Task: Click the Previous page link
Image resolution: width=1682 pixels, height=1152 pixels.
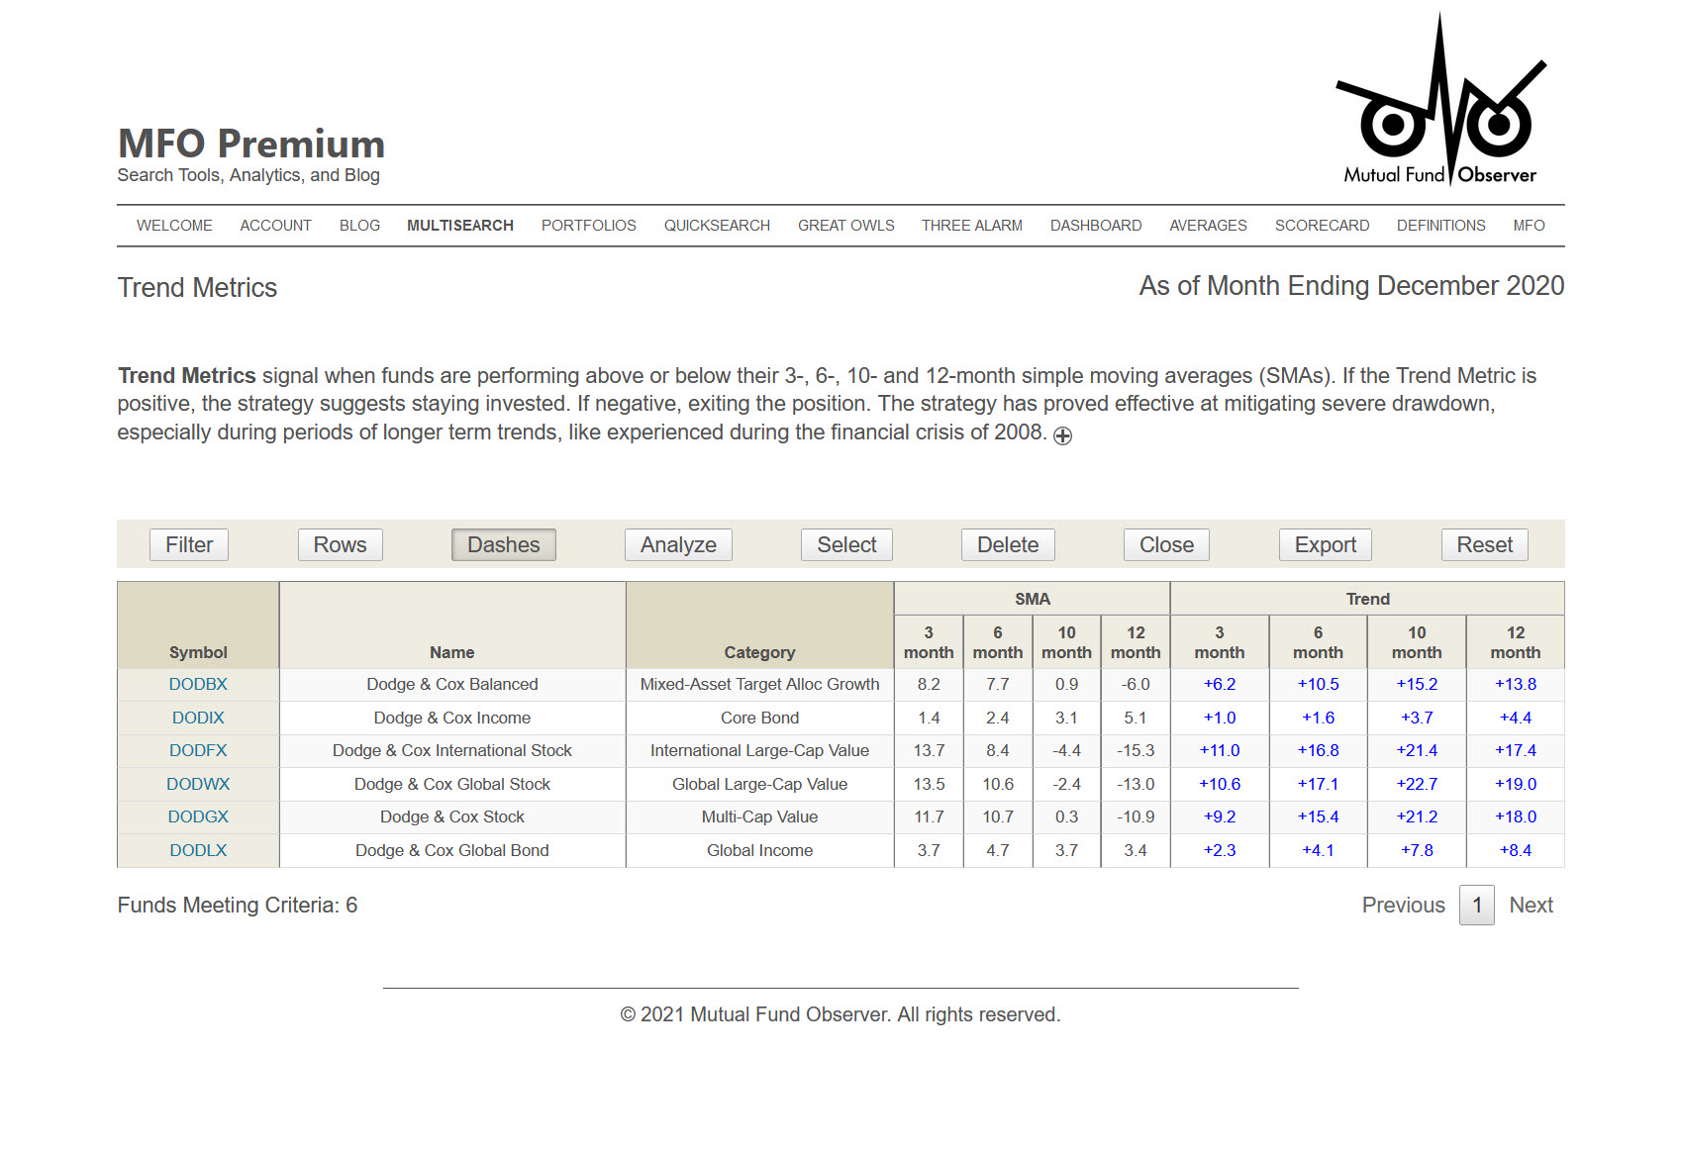Action: tap(1403, 906)
